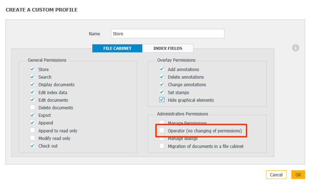Image resolution: width=309 pixels, height=184 pixels.
Task: Click the info icon at top right
Action: 296,48
